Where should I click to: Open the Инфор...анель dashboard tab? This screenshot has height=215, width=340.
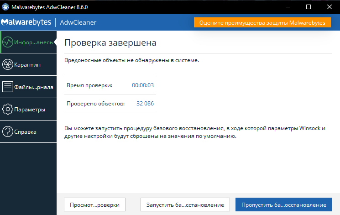pos(28,42)
